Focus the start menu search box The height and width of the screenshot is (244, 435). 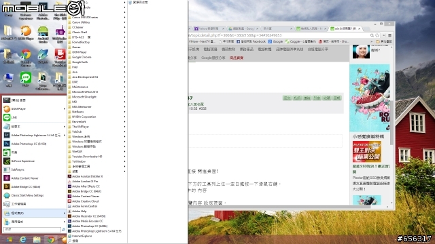point(32,230)
